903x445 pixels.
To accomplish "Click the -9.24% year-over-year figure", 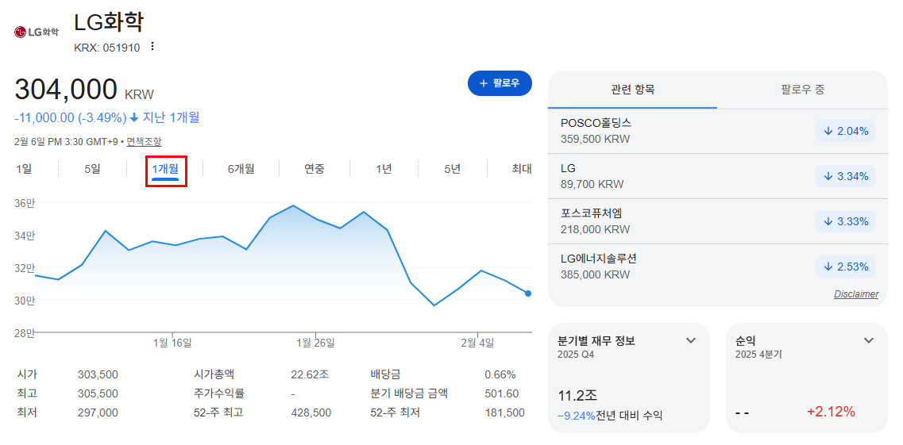I will click(x=577, y=416).
